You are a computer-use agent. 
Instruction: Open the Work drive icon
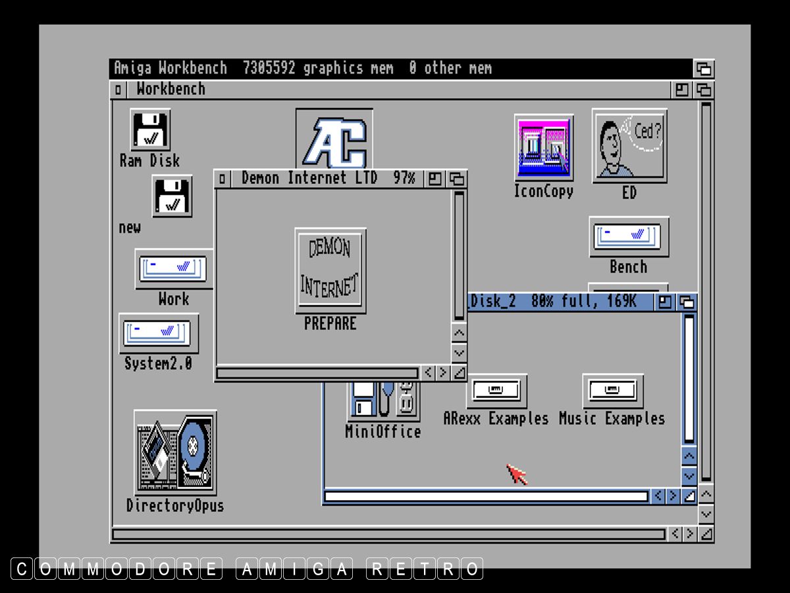[174, 269]
